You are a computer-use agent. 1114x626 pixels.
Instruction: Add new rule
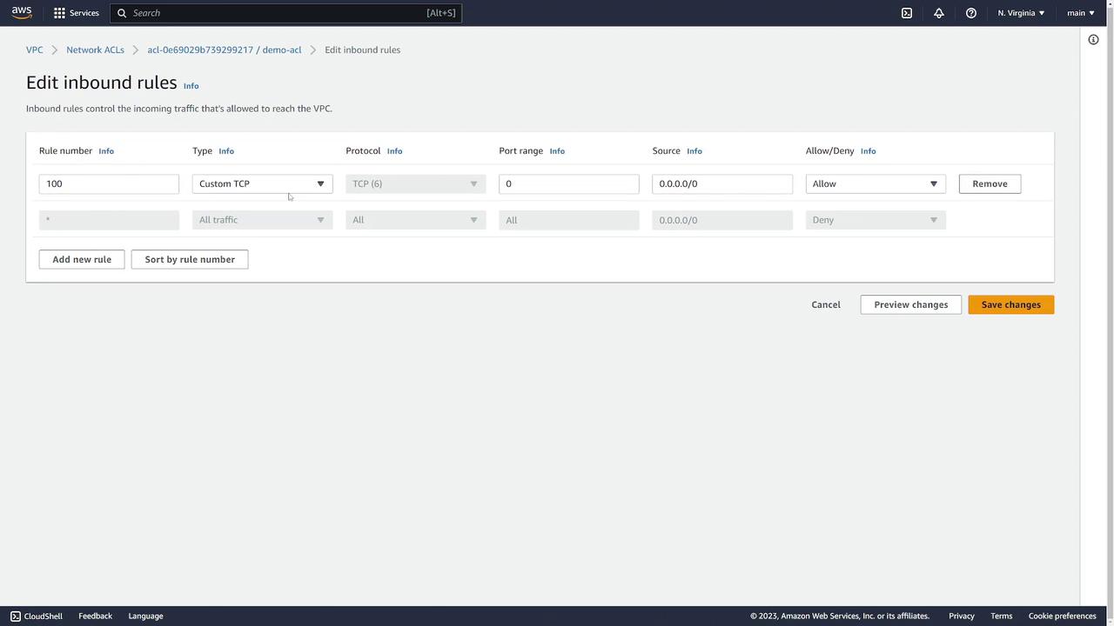[x=82, y=259]
